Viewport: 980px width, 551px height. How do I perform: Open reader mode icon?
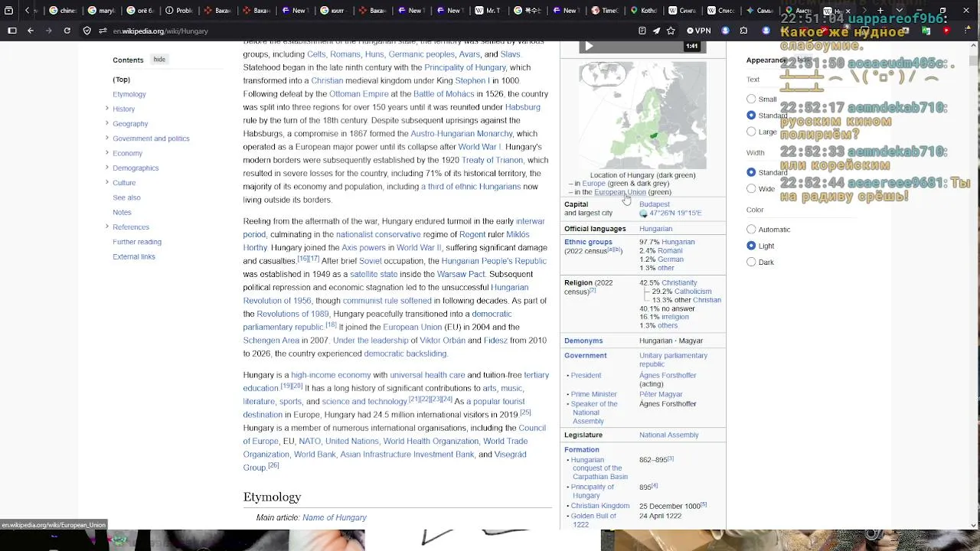tap(642, 31)
